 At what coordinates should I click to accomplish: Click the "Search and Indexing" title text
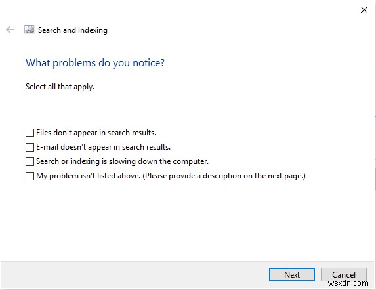[73, 30]
